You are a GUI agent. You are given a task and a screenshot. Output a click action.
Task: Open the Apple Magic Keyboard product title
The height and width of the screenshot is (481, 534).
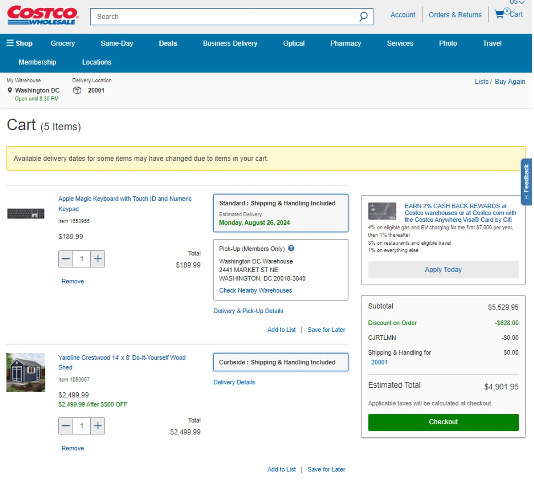[x=125, y=204]
